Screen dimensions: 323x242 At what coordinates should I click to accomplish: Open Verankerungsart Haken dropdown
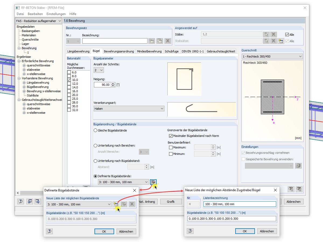point(129,109)
